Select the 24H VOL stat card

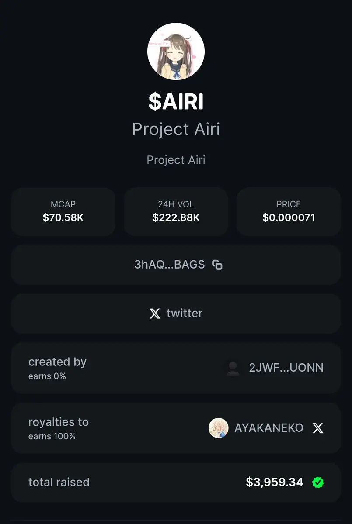point(176,212)
